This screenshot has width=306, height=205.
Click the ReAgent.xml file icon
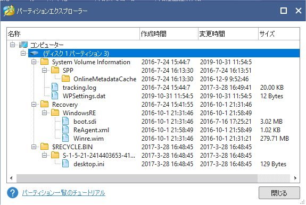(65, 130)
